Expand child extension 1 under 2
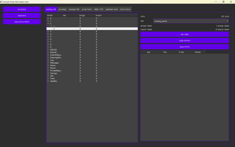This screenshot has width=235, height=147. coord(51,26)
